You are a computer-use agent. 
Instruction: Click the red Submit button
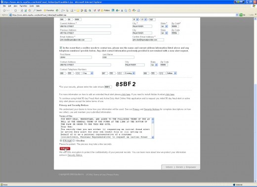tap(65, 149)
